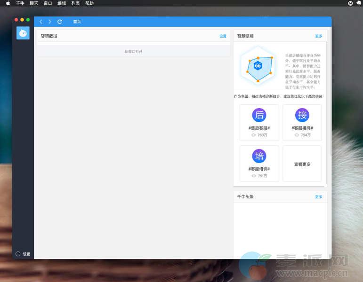This screenshot has width=363, height=282.
Task: Go forward with the right arrow
Action: tap(50, 22)
